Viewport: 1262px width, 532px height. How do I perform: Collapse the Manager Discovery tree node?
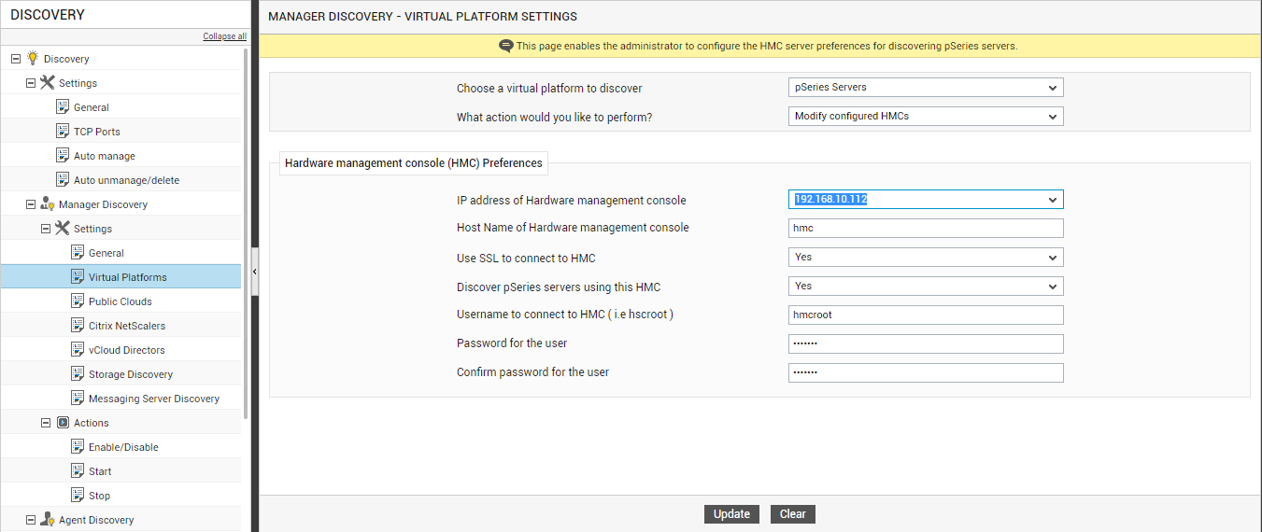(31, 203)
